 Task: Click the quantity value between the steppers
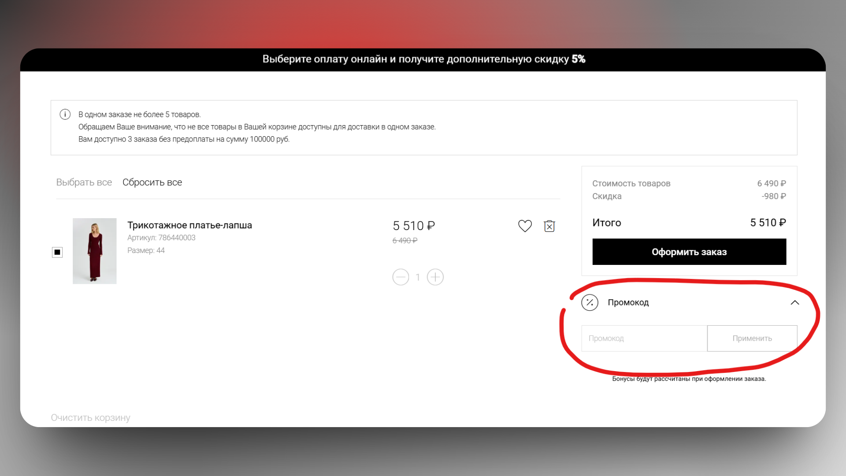pyautogui.click(x=418, y=277)
